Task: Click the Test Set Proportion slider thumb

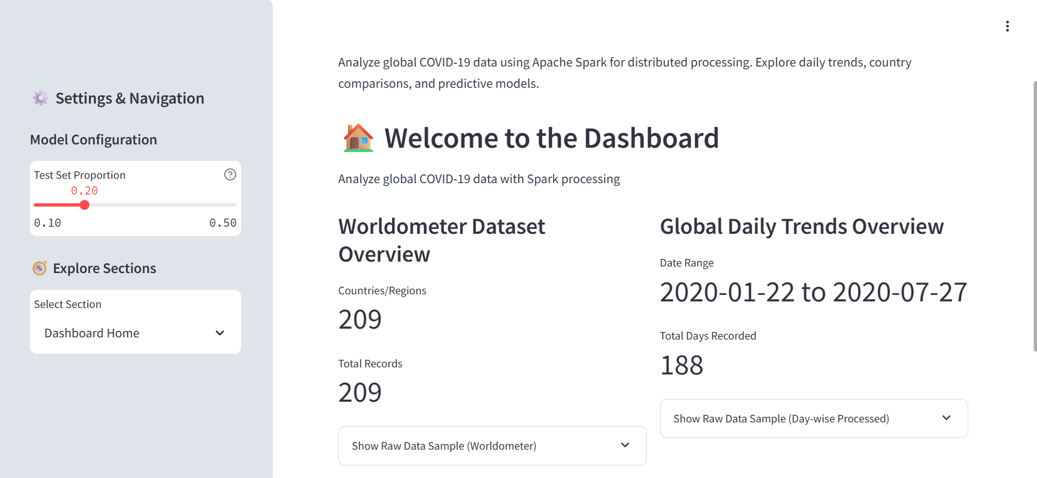Action: [x=85, y=205]
